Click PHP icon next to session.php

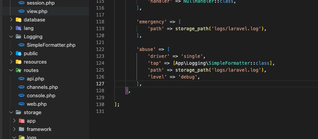coord(21,3)
